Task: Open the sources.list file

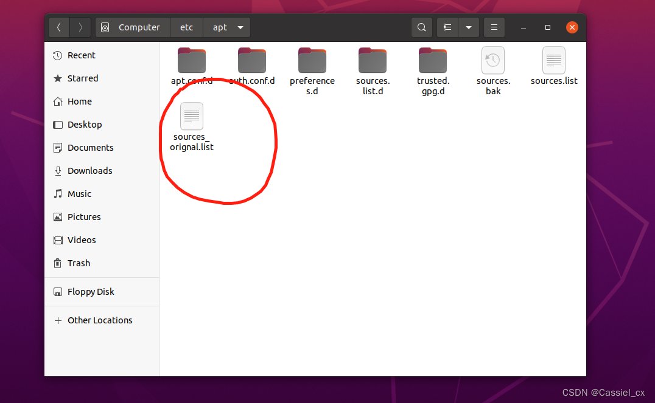Action: 553,60
